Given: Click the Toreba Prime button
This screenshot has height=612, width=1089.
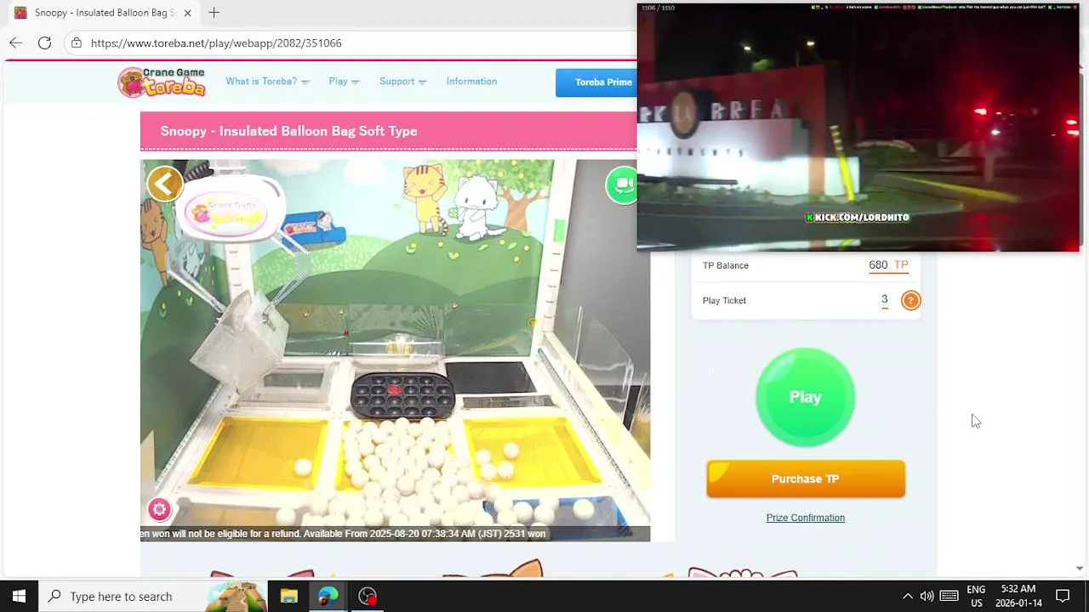Looking at the screenshot, I should (597, 82).
